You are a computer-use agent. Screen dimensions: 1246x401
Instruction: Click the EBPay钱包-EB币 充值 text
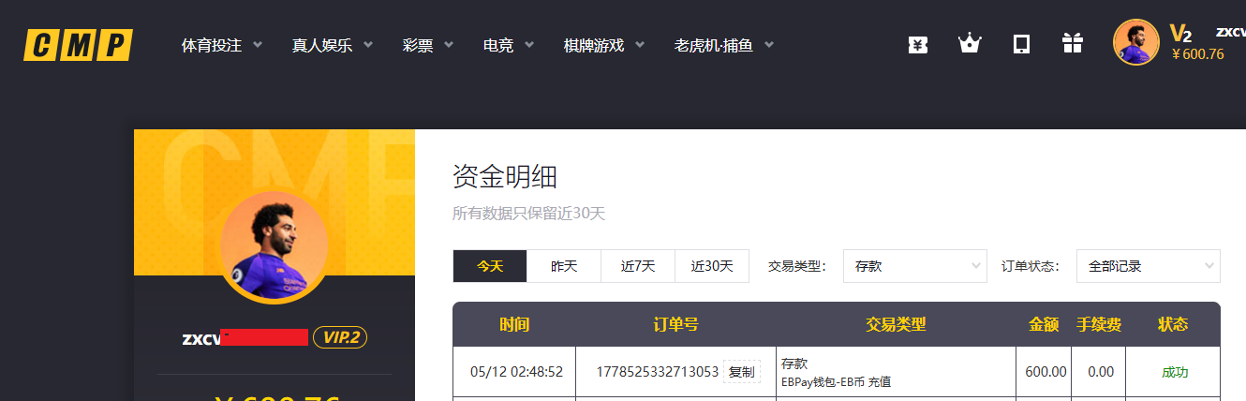[836, 382]
